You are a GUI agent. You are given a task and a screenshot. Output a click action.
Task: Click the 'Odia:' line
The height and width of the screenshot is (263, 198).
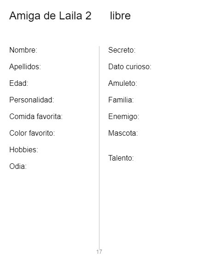click(x=18, y=166)
